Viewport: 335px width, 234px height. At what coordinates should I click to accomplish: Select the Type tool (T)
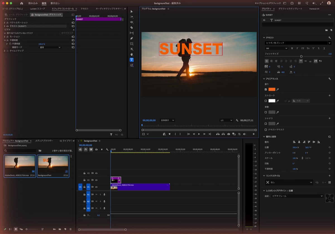pos(131,60)
